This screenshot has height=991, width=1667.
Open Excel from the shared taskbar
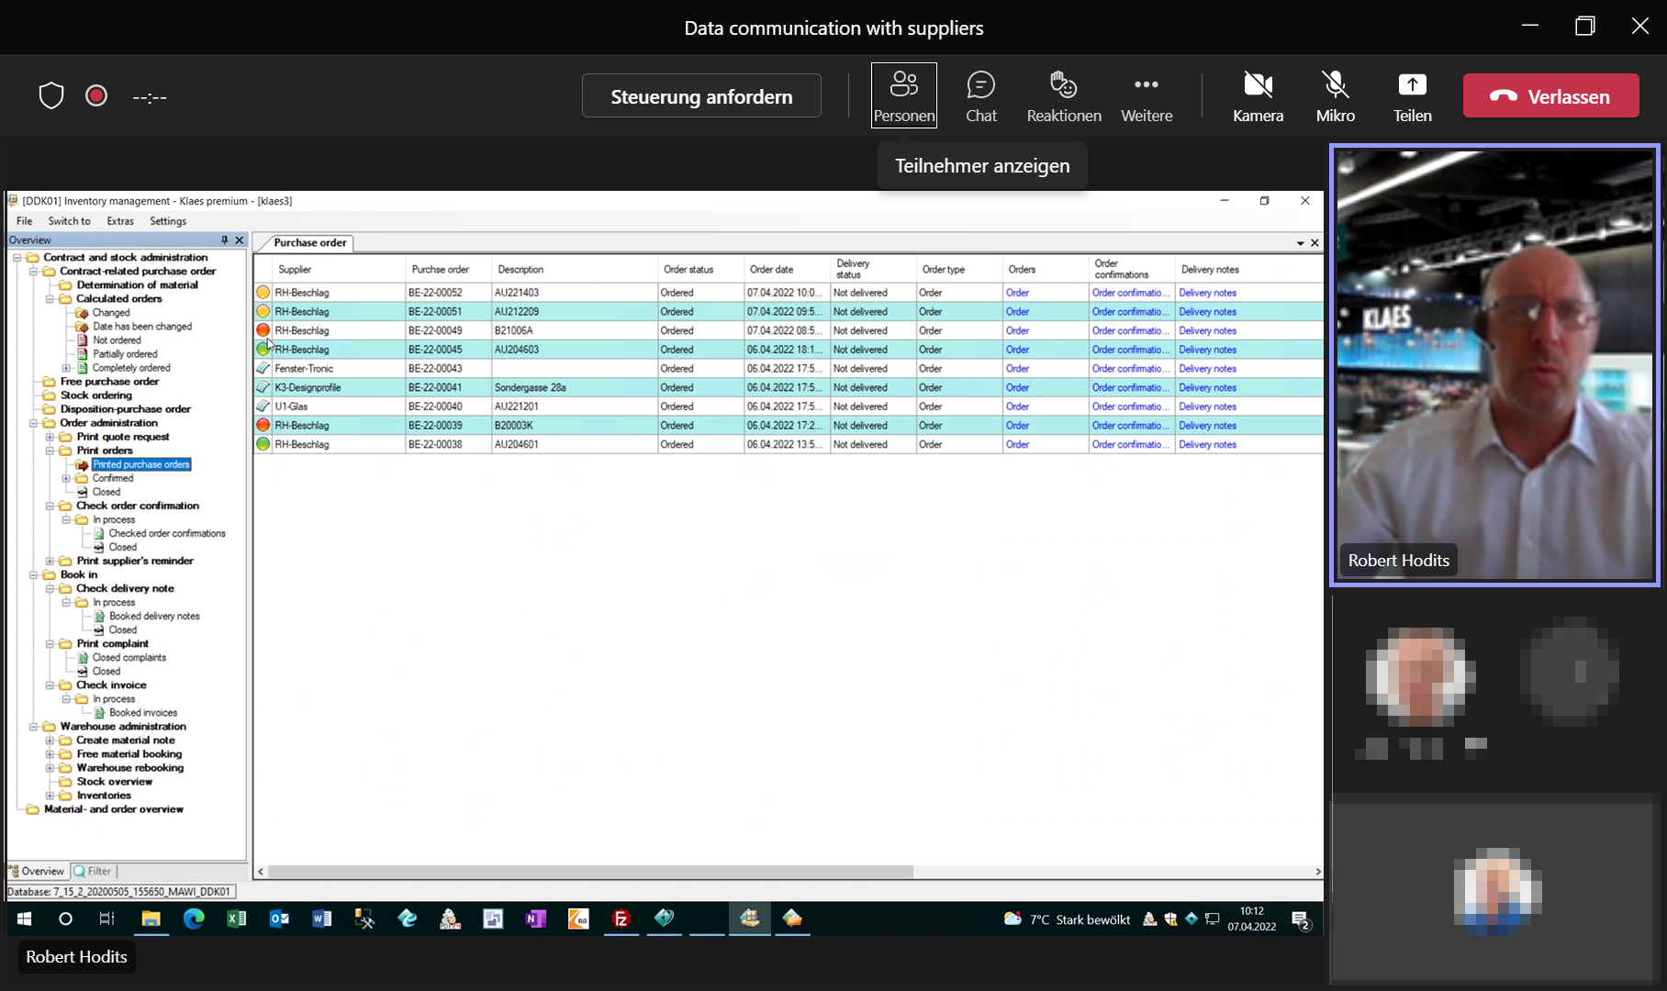[236, 919]
